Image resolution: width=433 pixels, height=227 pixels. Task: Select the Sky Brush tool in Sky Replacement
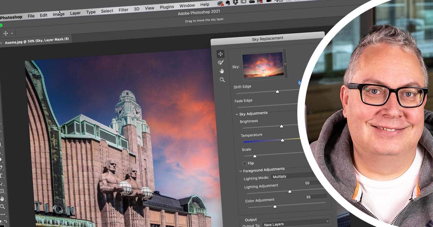point(221,63)
